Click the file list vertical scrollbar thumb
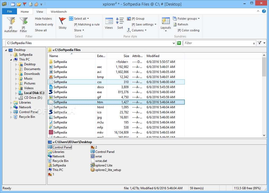 click(264, 67)
